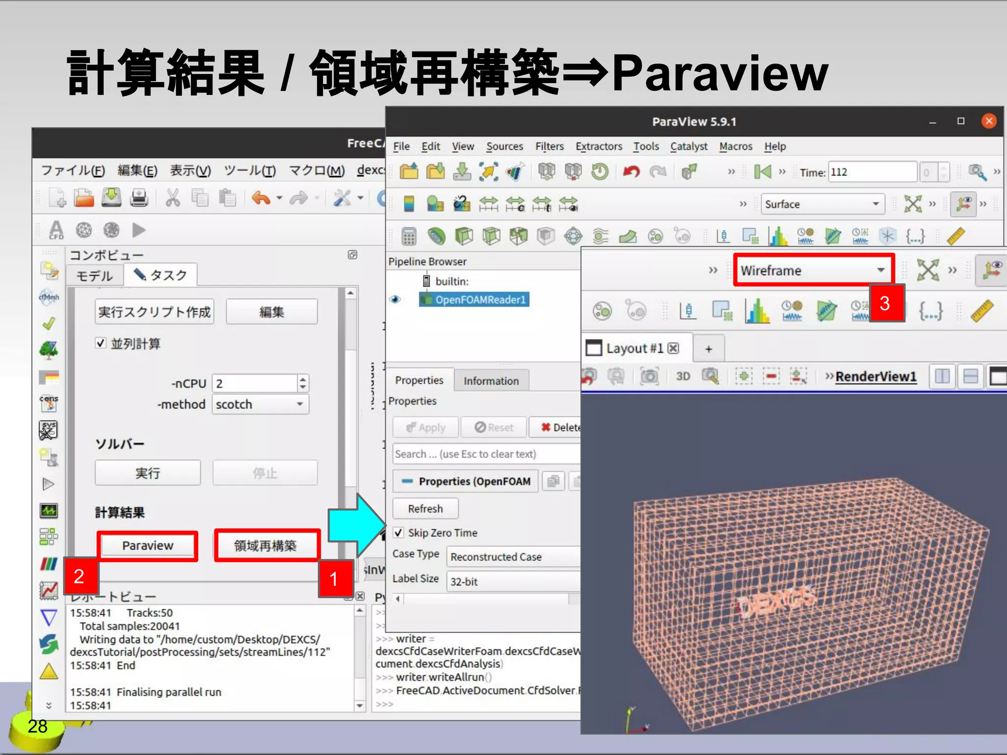Screen dimensions: 1007x755
Task: Toggle the 並列計算 checkbox
Action: coord(100,343)
